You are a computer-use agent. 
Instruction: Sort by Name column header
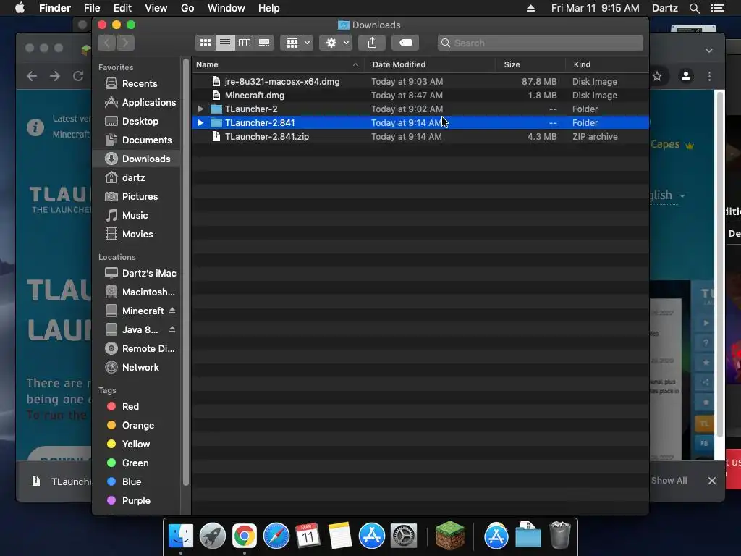pos(278,64)
